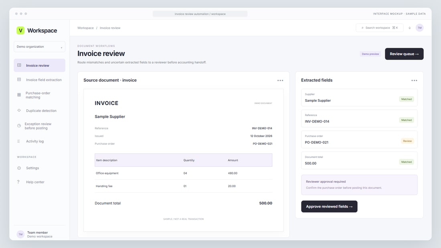Click the Settings gear icon
This screenshot has width=441, height=248.
pyautogui.click(x=19, y=168)
